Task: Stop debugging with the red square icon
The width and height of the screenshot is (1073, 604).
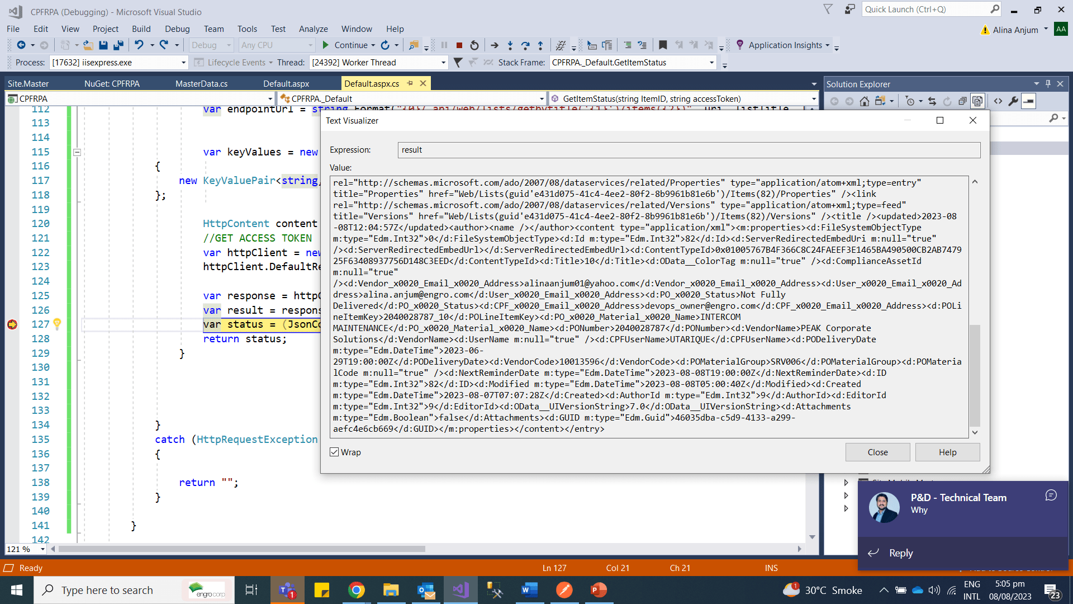Action: pyautogui.click(x=459, y=45)
